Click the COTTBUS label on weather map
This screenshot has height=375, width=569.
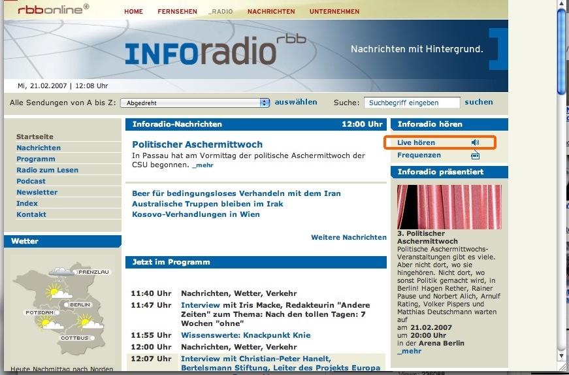[74, 338]
